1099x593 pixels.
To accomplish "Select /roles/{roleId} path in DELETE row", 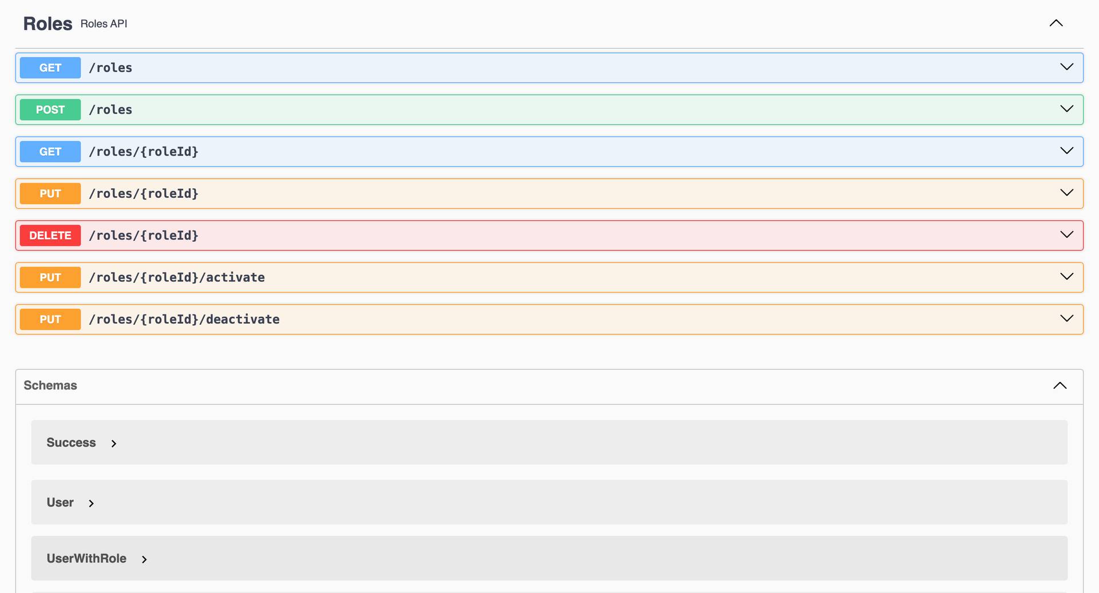I will tap(144, 236).
